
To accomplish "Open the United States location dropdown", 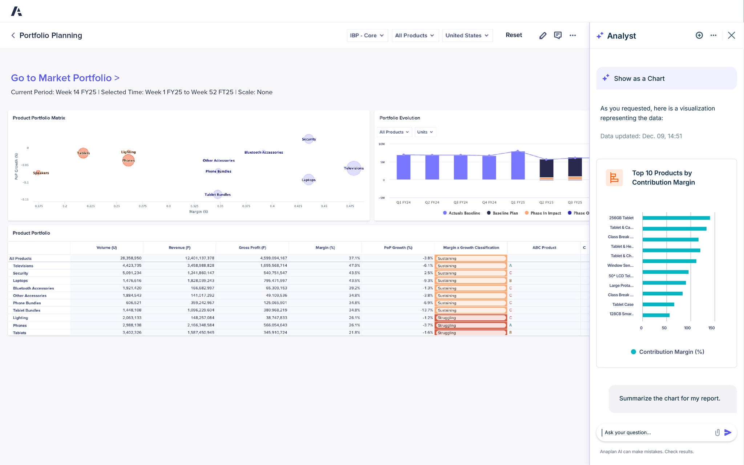I will click(467, 35).
